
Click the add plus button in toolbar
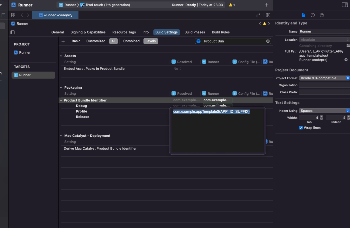click(x=266, y=5)
